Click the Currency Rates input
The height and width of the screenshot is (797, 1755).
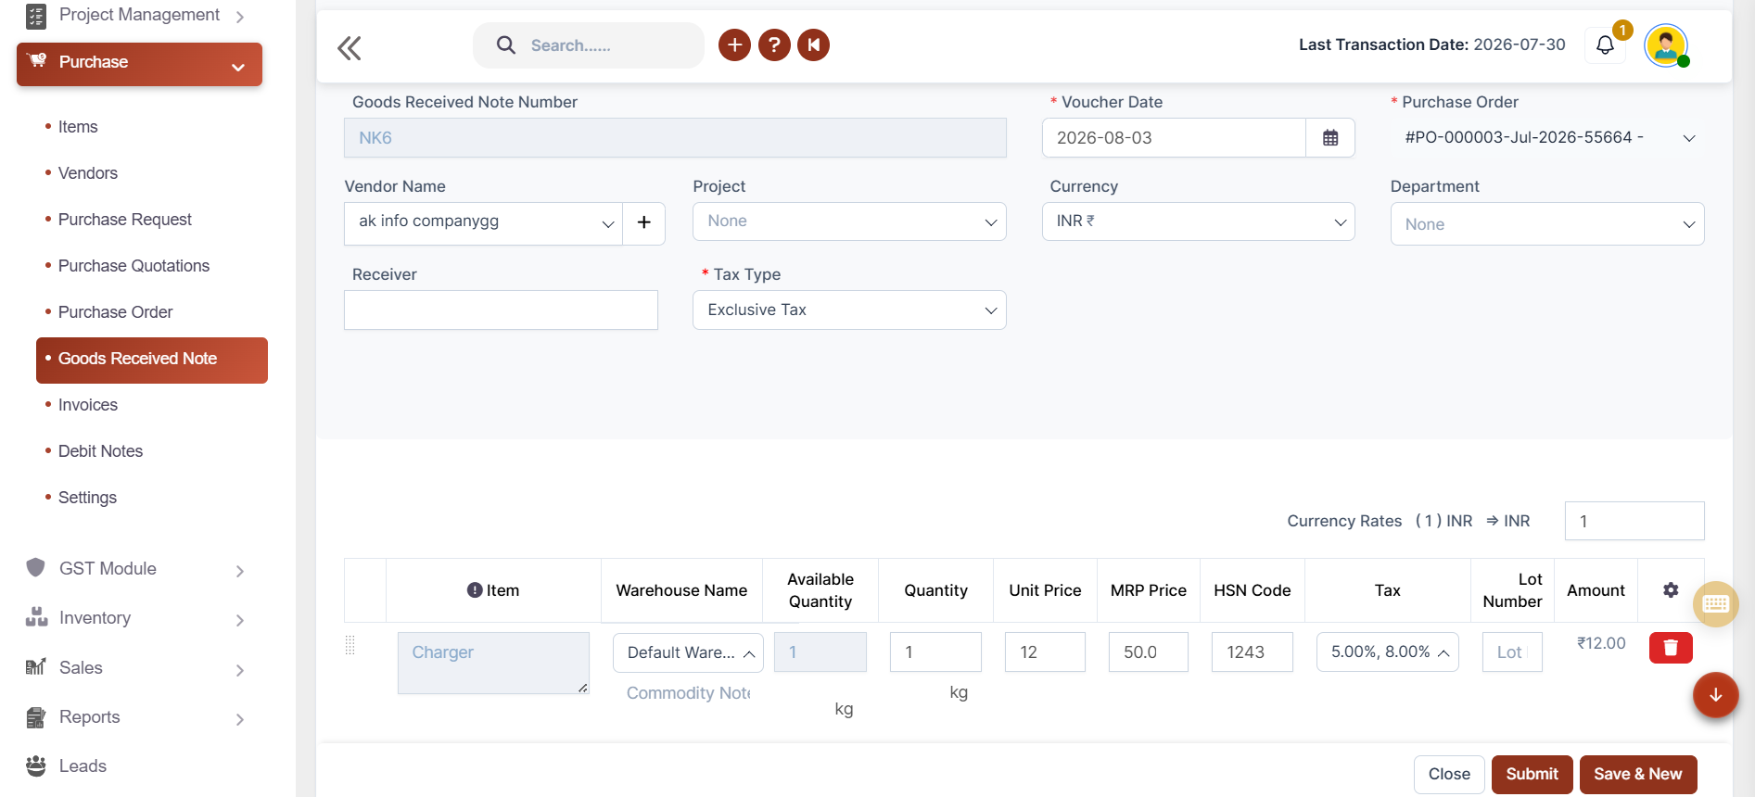coord(1634,521)
